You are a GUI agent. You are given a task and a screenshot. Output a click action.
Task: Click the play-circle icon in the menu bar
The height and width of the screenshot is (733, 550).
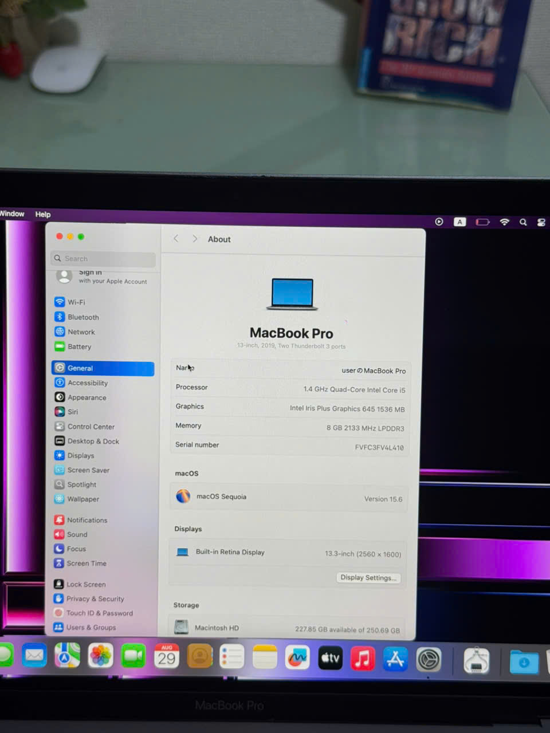[439, 222]
